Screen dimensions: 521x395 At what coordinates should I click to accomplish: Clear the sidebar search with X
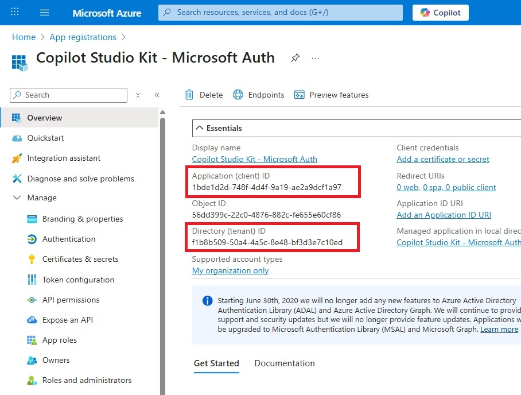(138, 95)
